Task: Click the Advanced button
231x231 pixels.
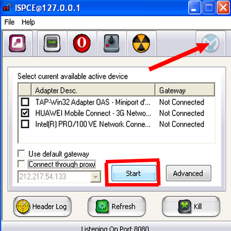Action: pyautogui.click(x=188, y=173)
